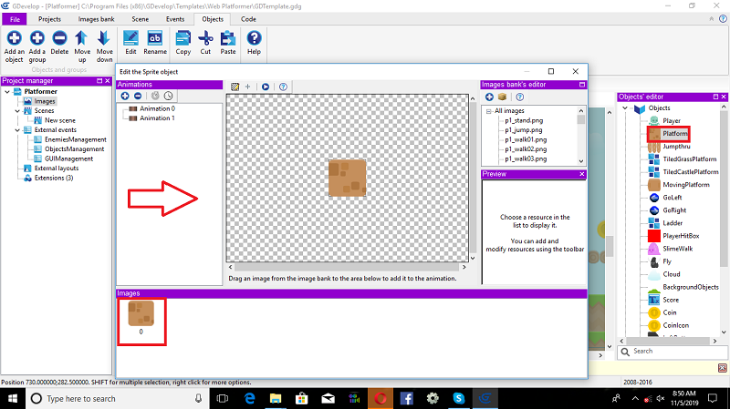Switch to the Scene ribbon tab

141,19
